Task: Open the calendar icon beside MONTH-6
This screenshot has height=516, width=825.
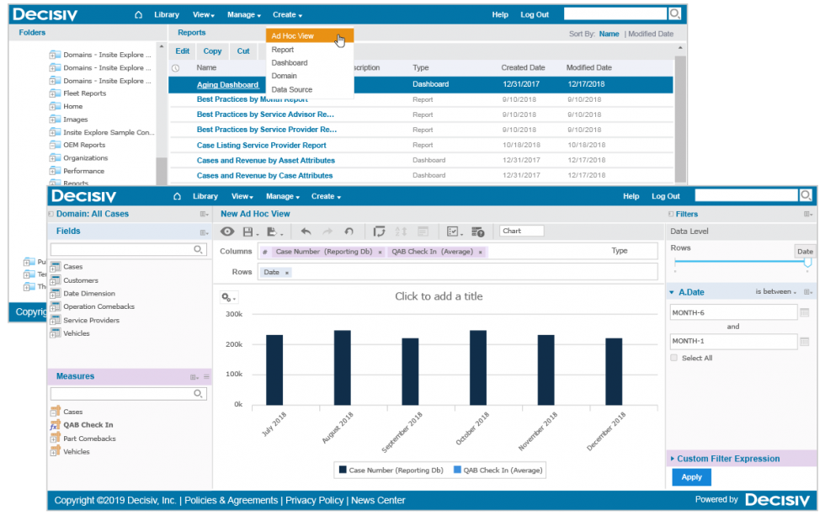Action: [x=806, y=314]
